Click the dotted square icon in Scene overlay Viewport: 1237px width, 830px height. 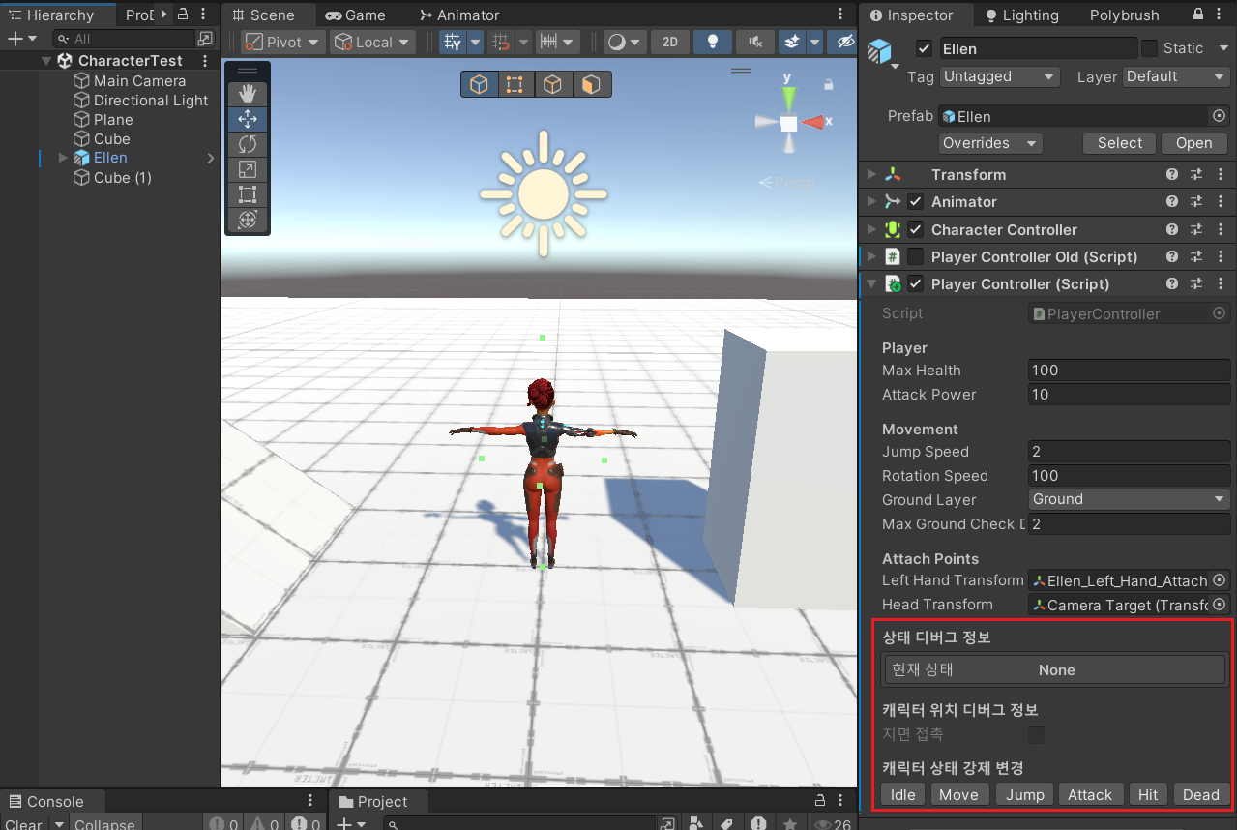(x=515, y=85)
